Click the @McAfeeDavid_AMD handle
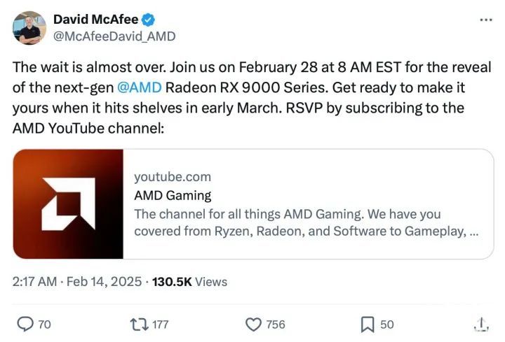This screenshot has width=505, height=342. tap(114, 36)
